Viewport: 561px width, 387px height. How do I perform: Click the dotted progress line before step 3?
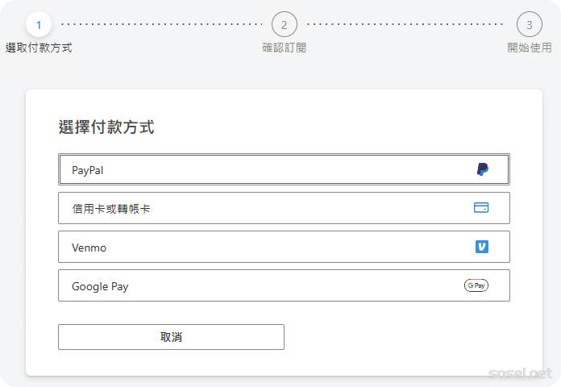[407, 24]
